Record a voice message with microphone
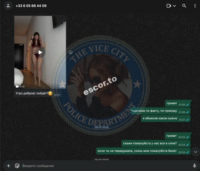Viewport: 200px width, 171px height. pyautogui.click(x=194, y=166)
